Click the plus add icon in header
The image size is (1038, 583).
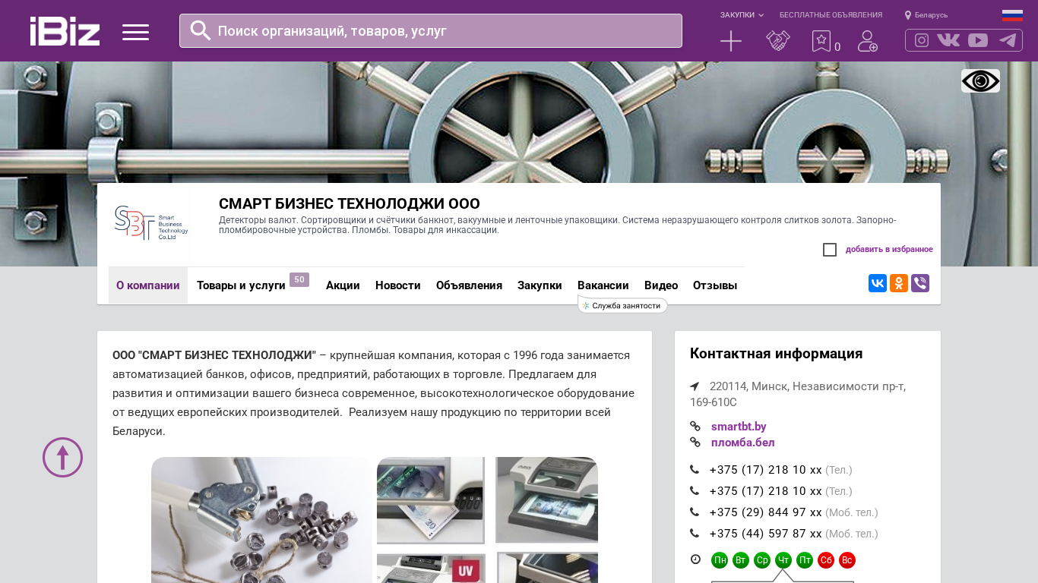[731, 41]
